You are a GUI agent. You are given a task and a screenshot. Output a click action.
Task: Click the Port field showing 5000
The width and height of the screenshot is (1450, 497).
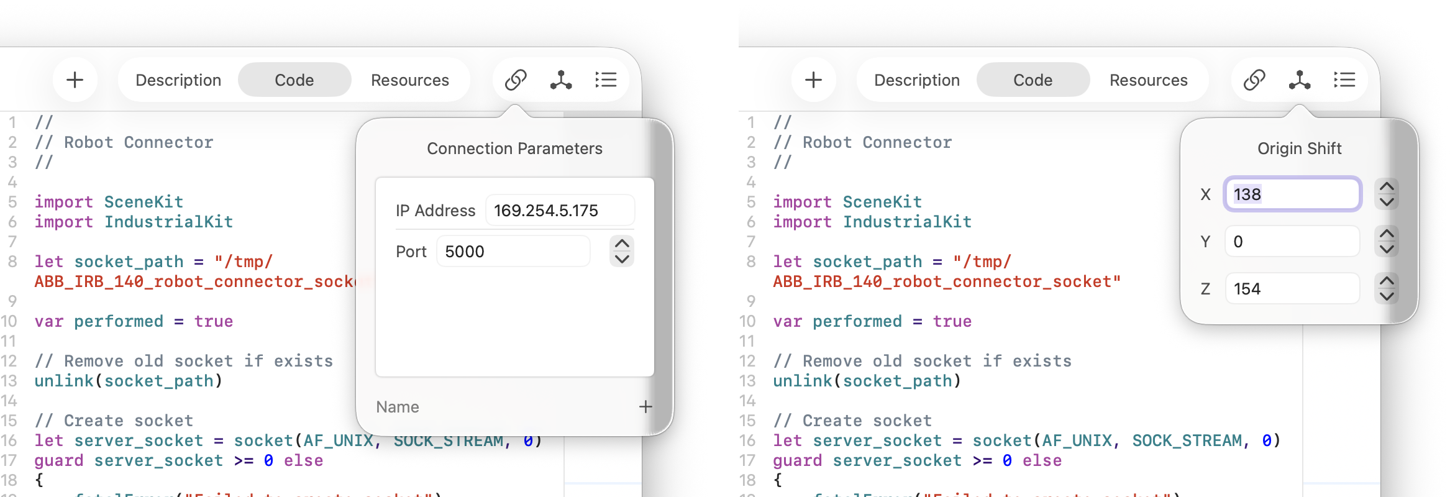513,252
